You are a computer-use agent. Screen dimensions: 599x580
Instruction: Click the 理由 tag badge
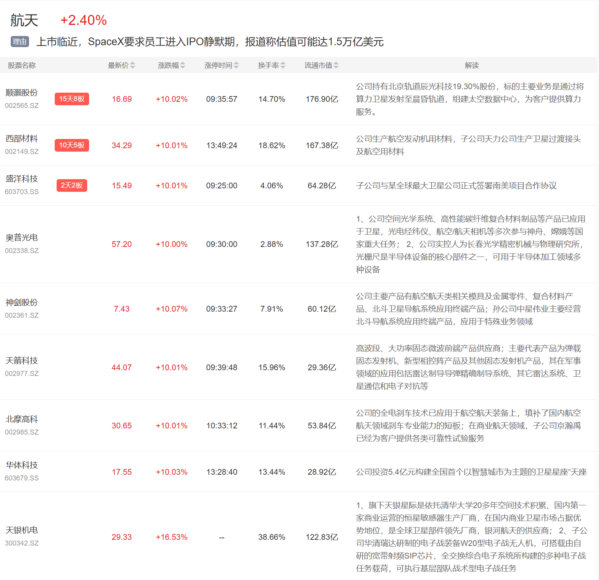(20, 42)
